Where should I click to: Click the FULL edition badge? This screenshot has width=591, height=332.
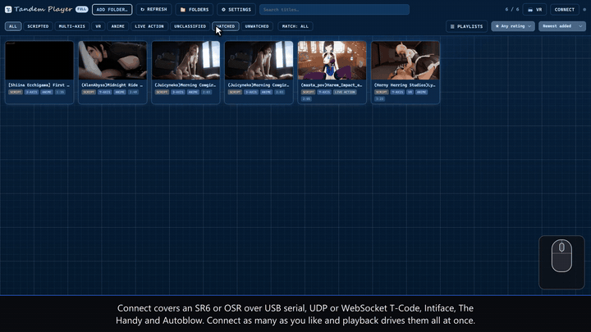81,9
